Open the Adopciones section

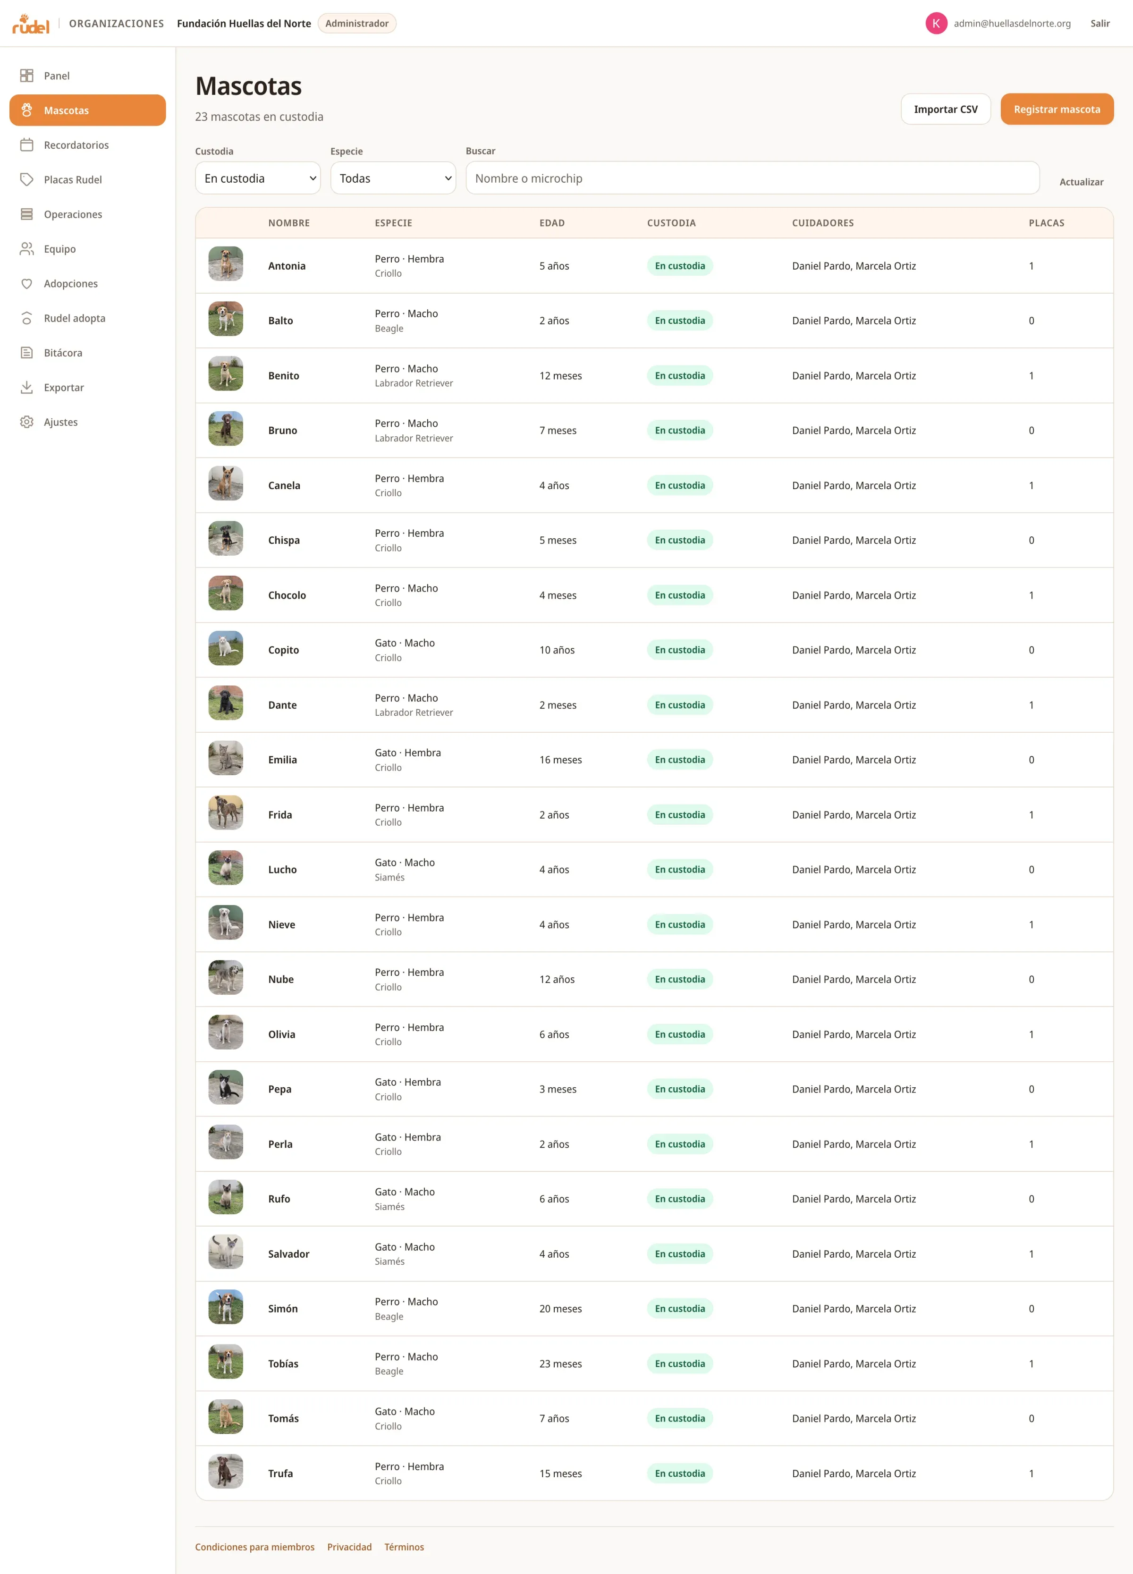point(87,284)
